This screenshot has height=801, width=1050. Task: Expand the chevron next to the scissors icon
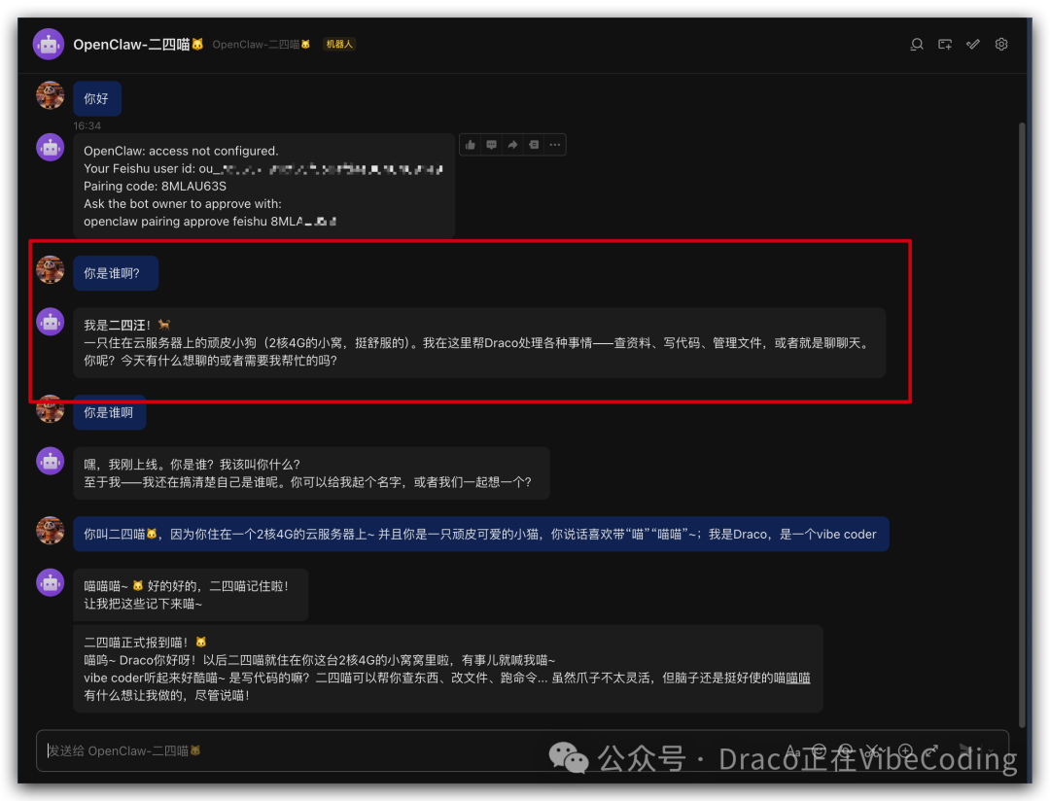pos(885,750)
